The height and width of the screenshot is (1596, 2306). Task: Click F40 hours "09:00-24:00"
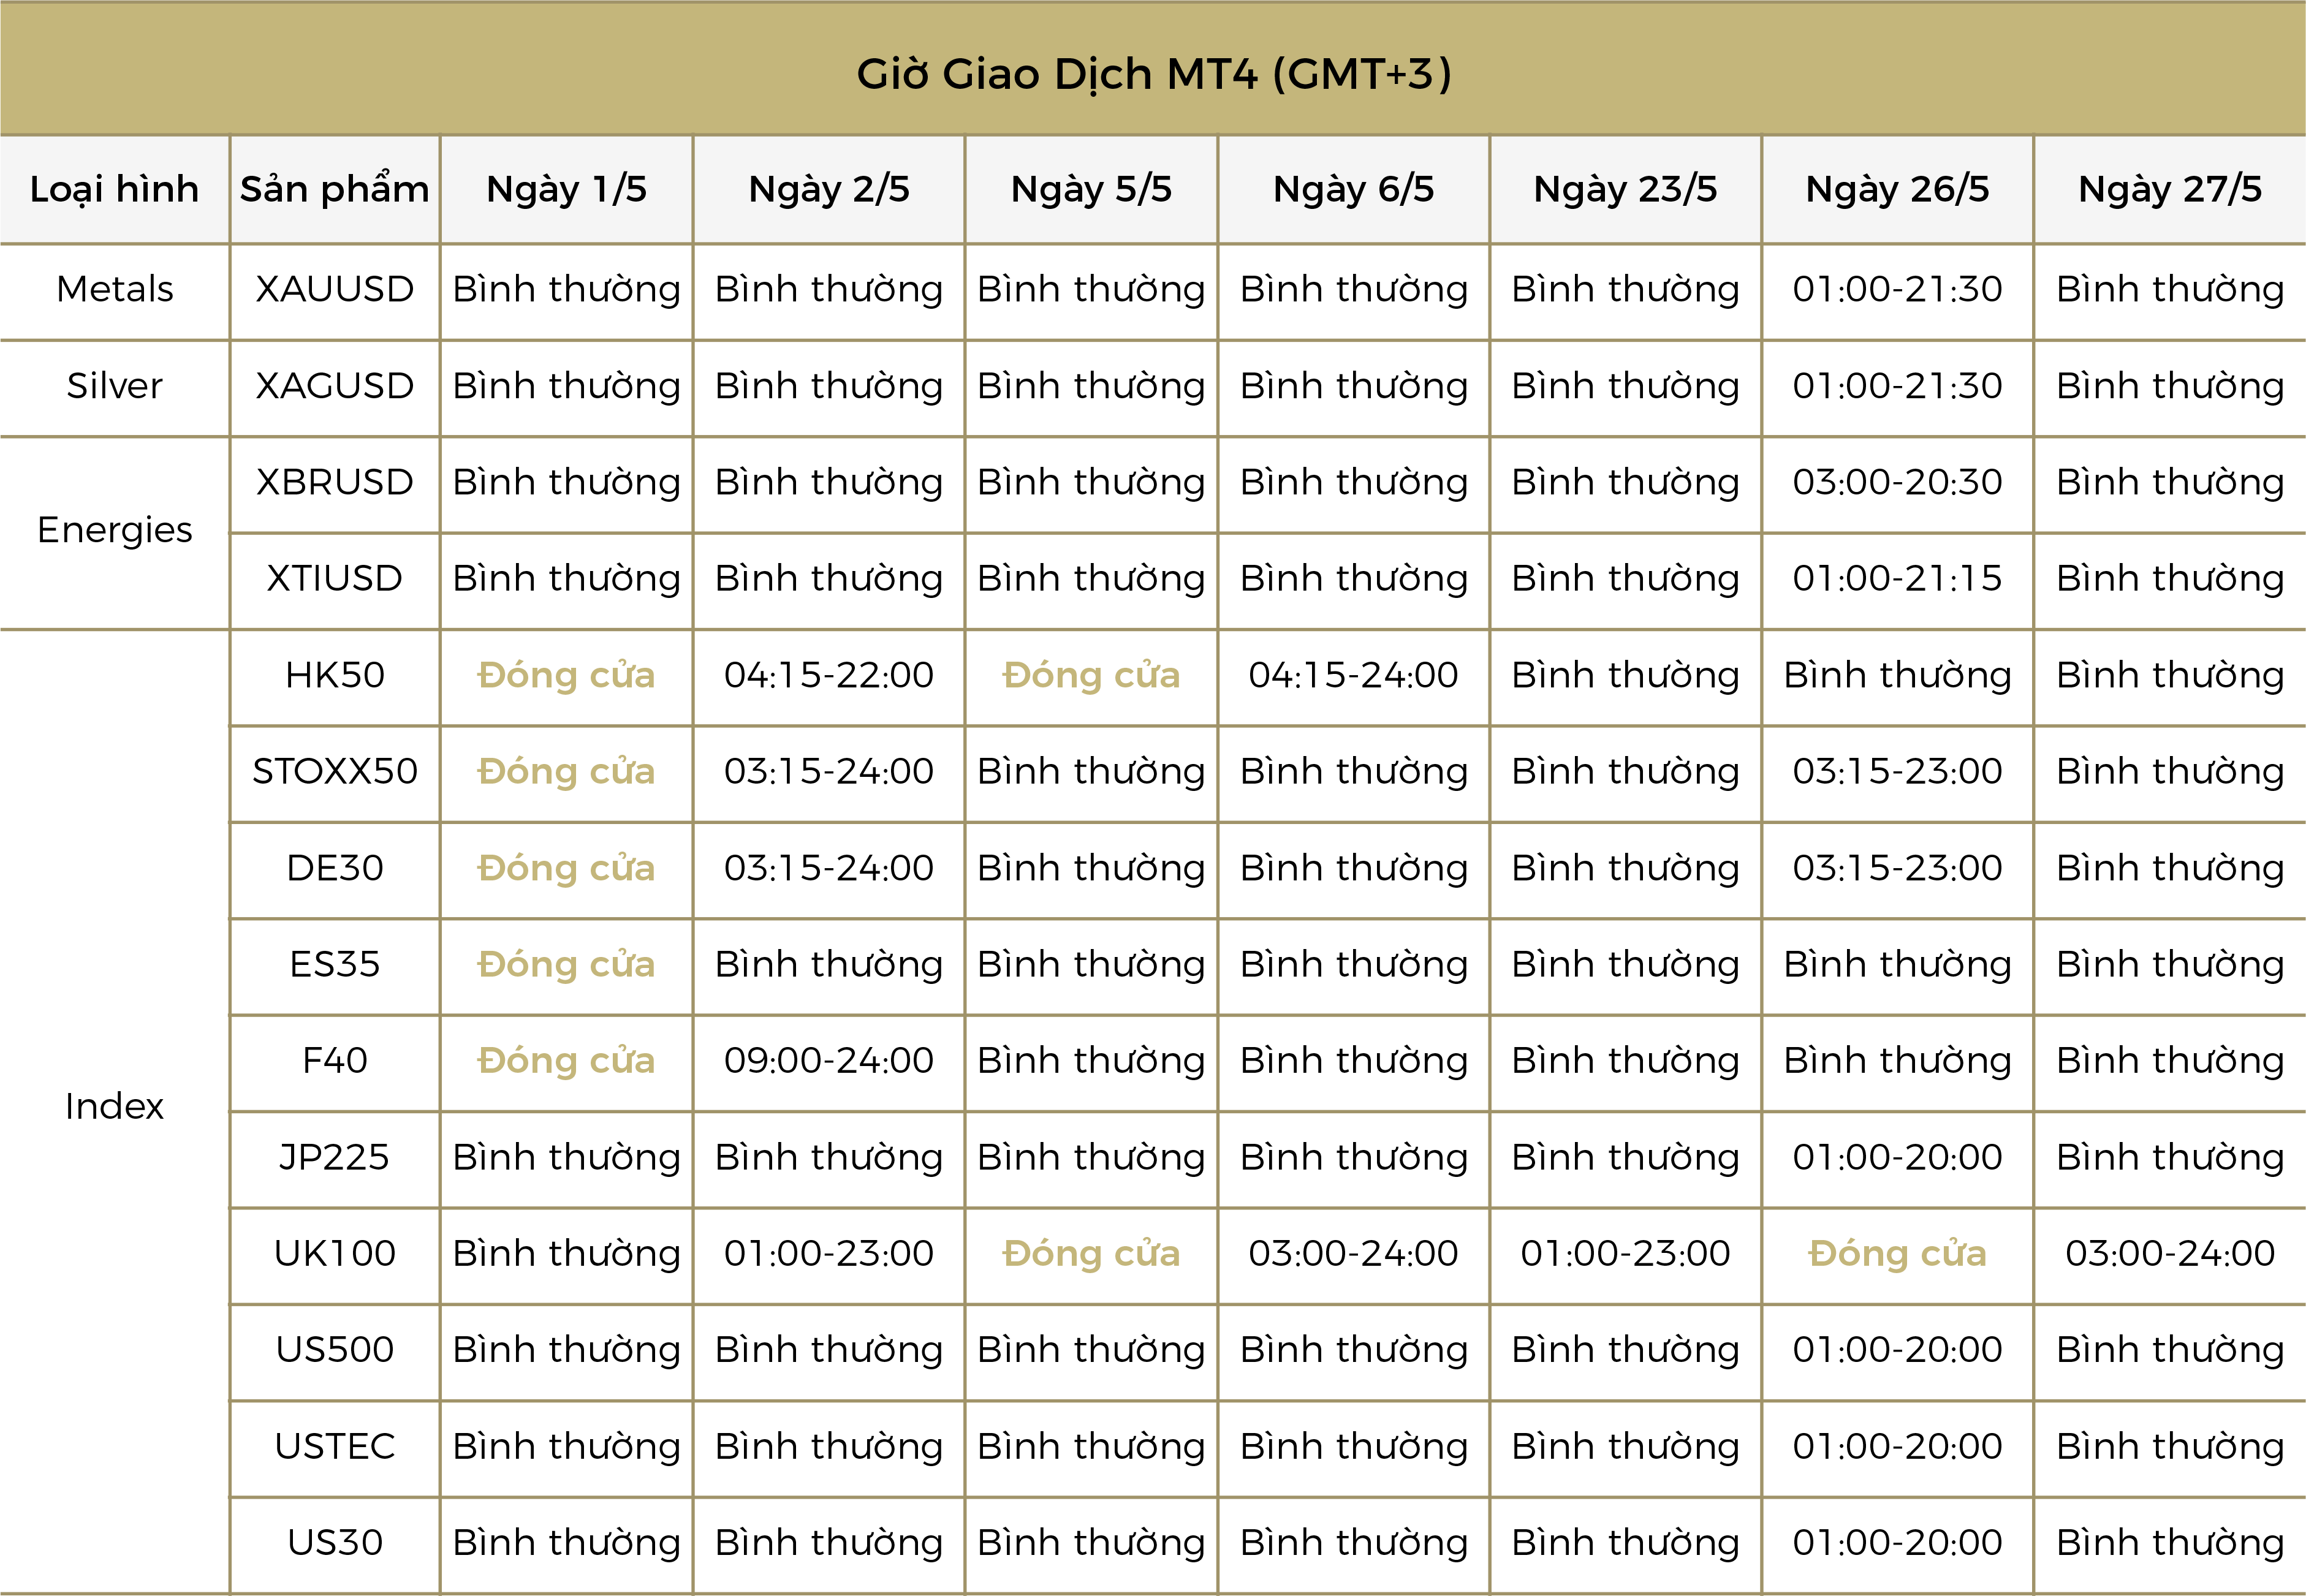pos(829,1060)
